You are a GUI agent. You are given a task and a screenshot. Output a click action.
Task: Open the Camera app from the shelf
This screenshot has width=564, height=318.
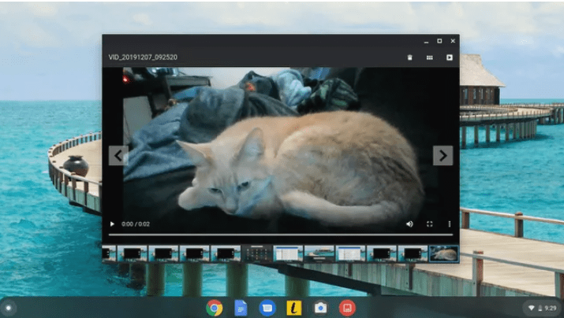[320, 308]
